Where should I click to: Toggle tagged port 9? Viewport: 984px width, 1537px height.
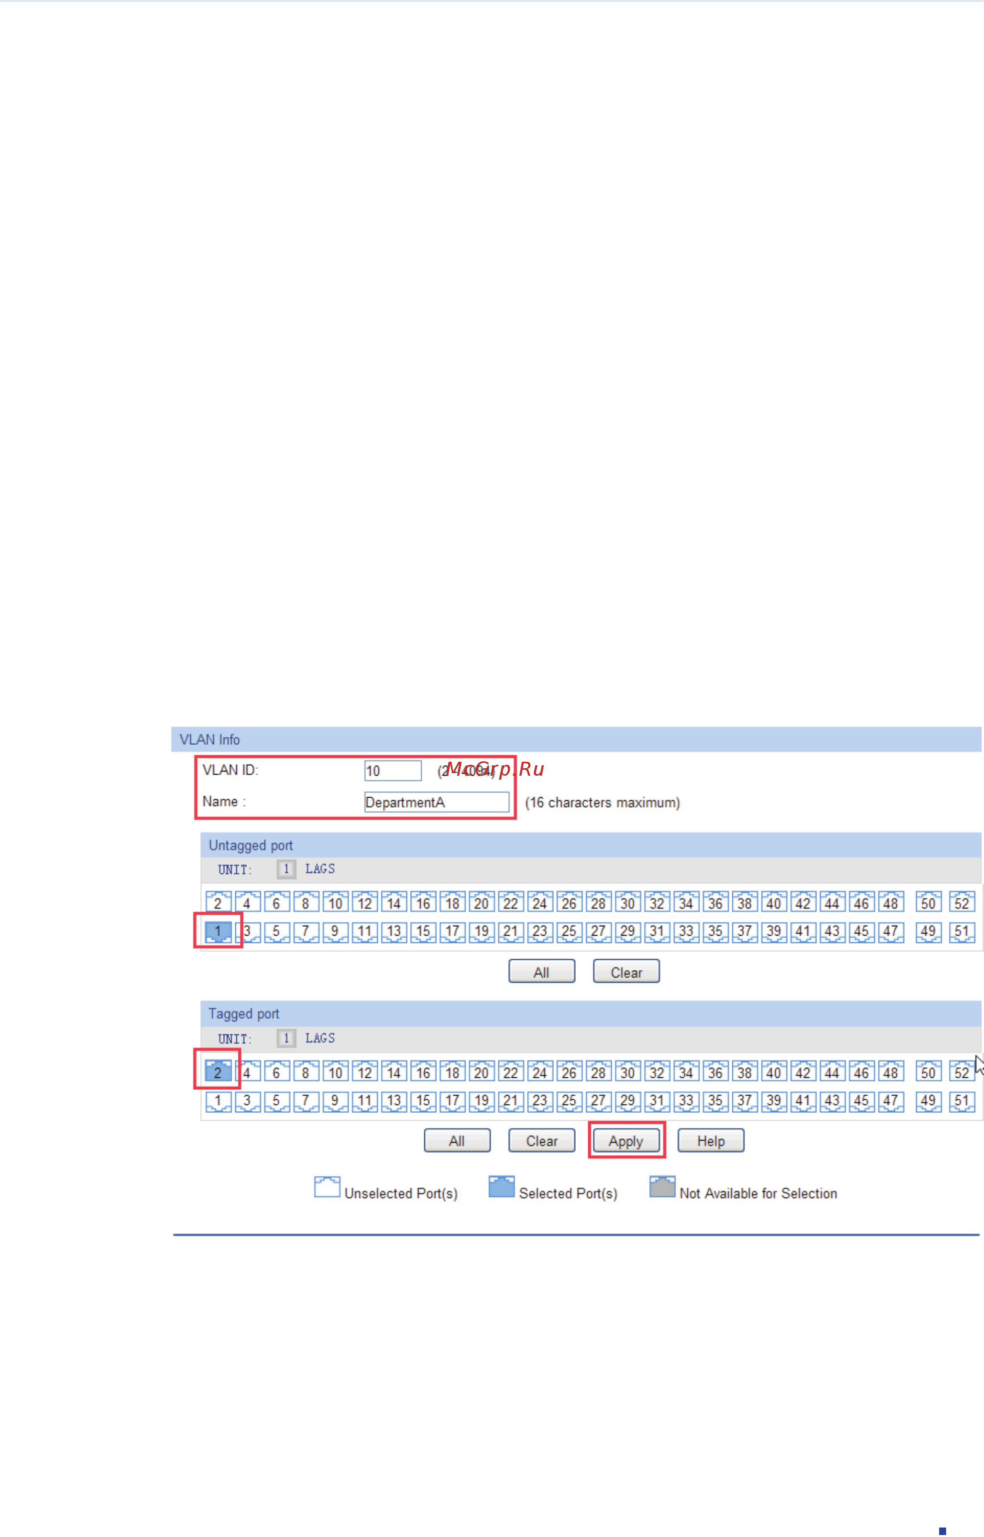(335, 1101)
